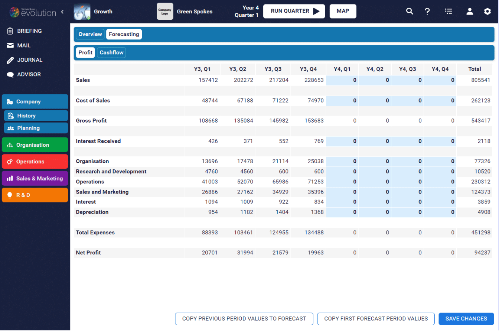Expand the Operations section
Viewport: 499px width, 331px height.
click(35, 162)
